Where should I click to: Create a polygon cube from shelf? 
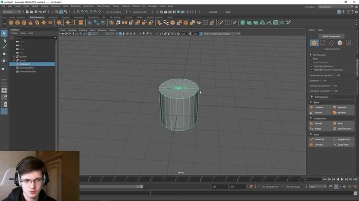point(17,22)
